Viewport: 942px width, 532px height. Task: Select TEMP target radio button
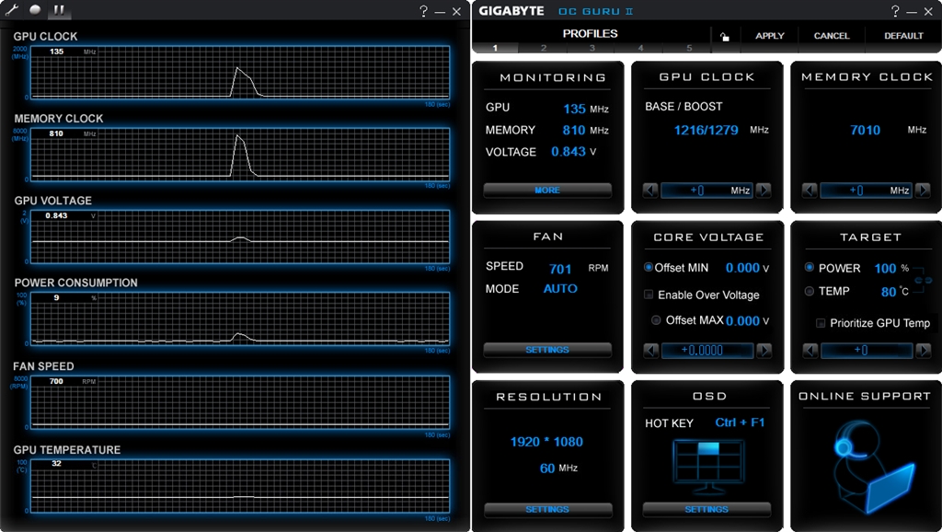810,291
